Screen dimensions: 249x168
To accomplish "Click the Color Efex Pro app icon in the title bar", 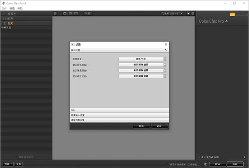I will click(x=3, y=3).
